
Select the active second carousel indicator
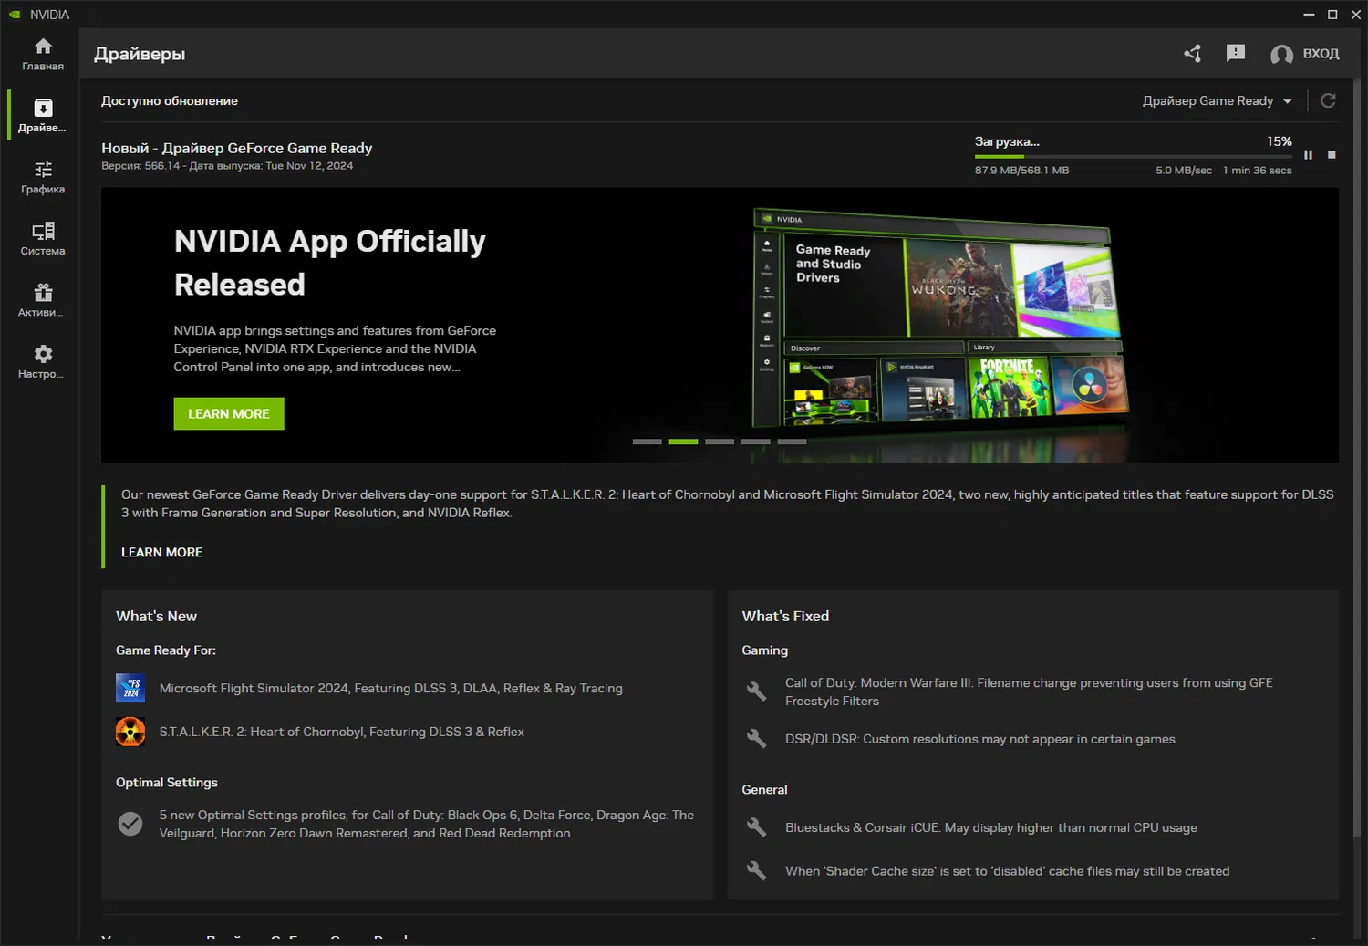(683, 442)
